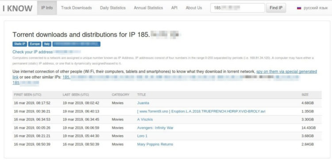The height and width of the screenshot is (160, 332).
Task: Click the 2.84GB size value
Action: click(308, 144)
